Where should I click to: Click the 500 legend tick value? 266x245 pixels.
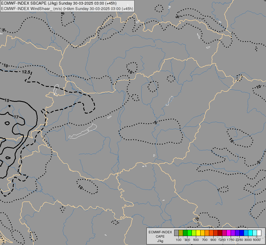(196, 240)
